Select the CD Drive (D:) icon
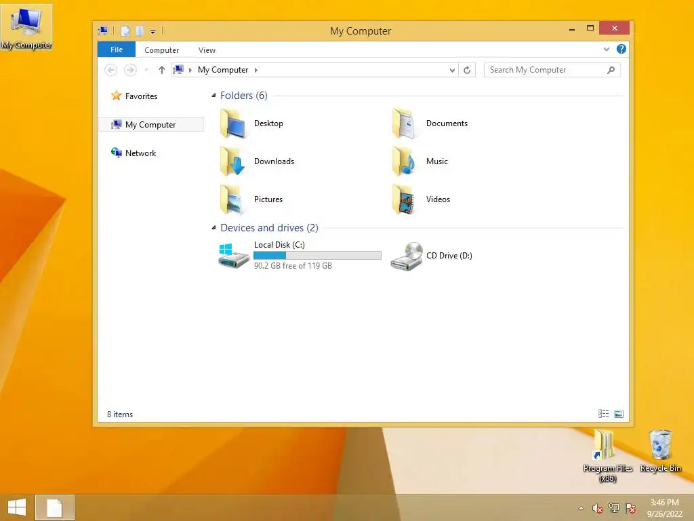The height and width of the screenshot is (521, 694). 407,256
